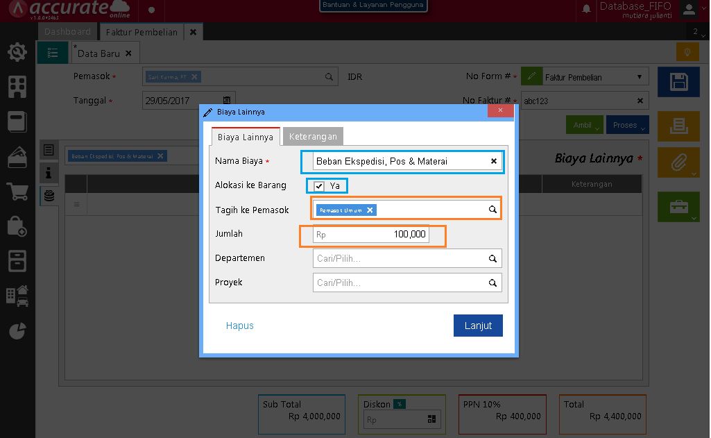Click the blue Save floppy disk icon
This screenshot has width=711, height=438.
[x=678, y=81]
